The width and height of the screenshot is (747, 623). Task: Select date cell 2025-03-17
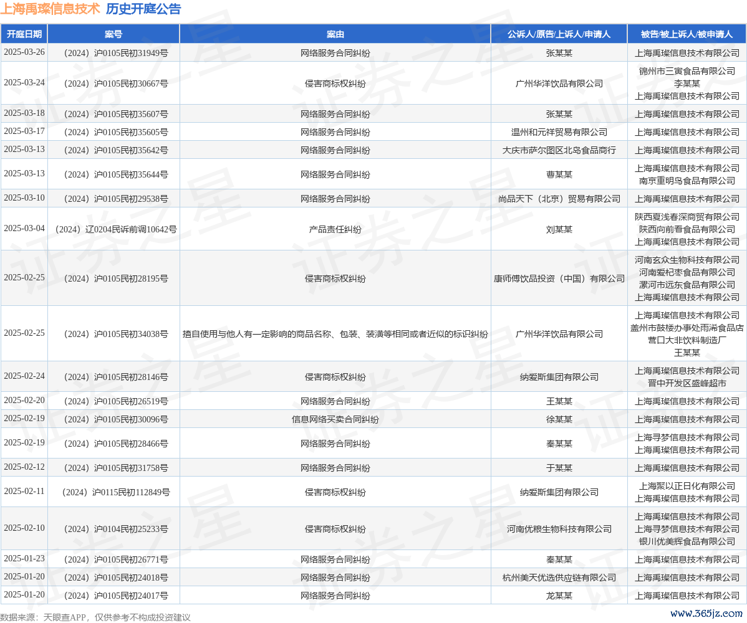pos(24,131)
